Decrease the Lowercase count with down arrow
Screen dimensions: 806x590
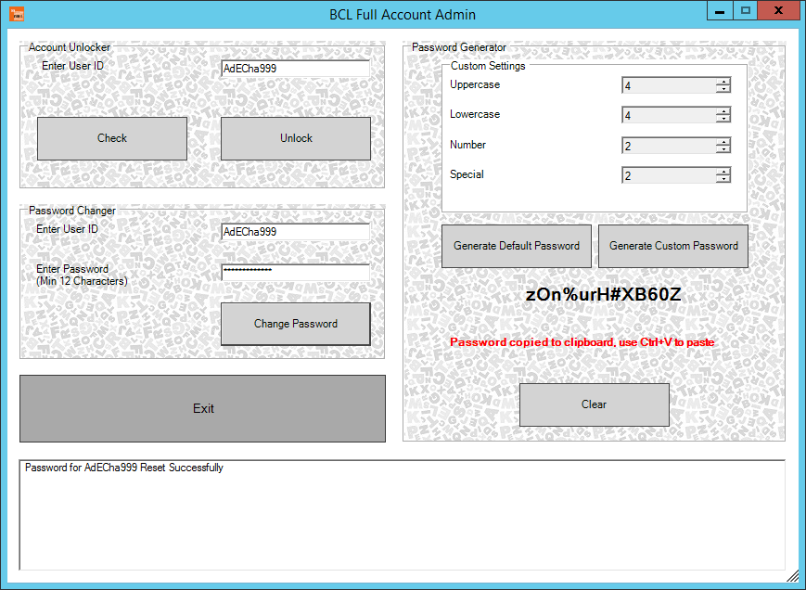[x=723, y=120]
